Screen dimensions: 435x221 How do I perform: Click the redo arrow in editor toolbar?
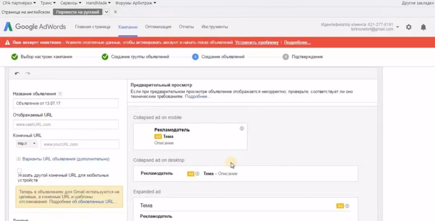coord(28,73)
